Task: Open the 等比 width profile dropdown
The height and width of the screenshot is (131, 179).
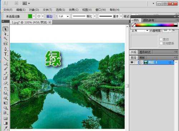Action: 95,16
